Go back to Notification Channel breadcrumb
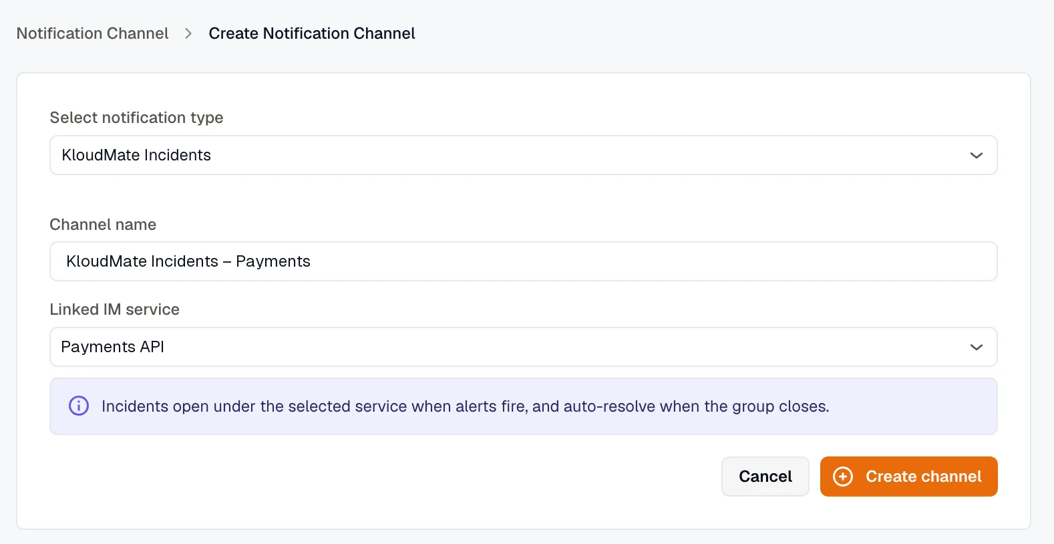 point(93,33)
